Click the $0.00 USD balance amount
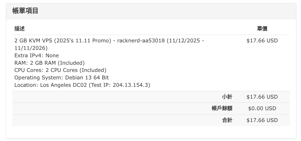 pos(262,108)
